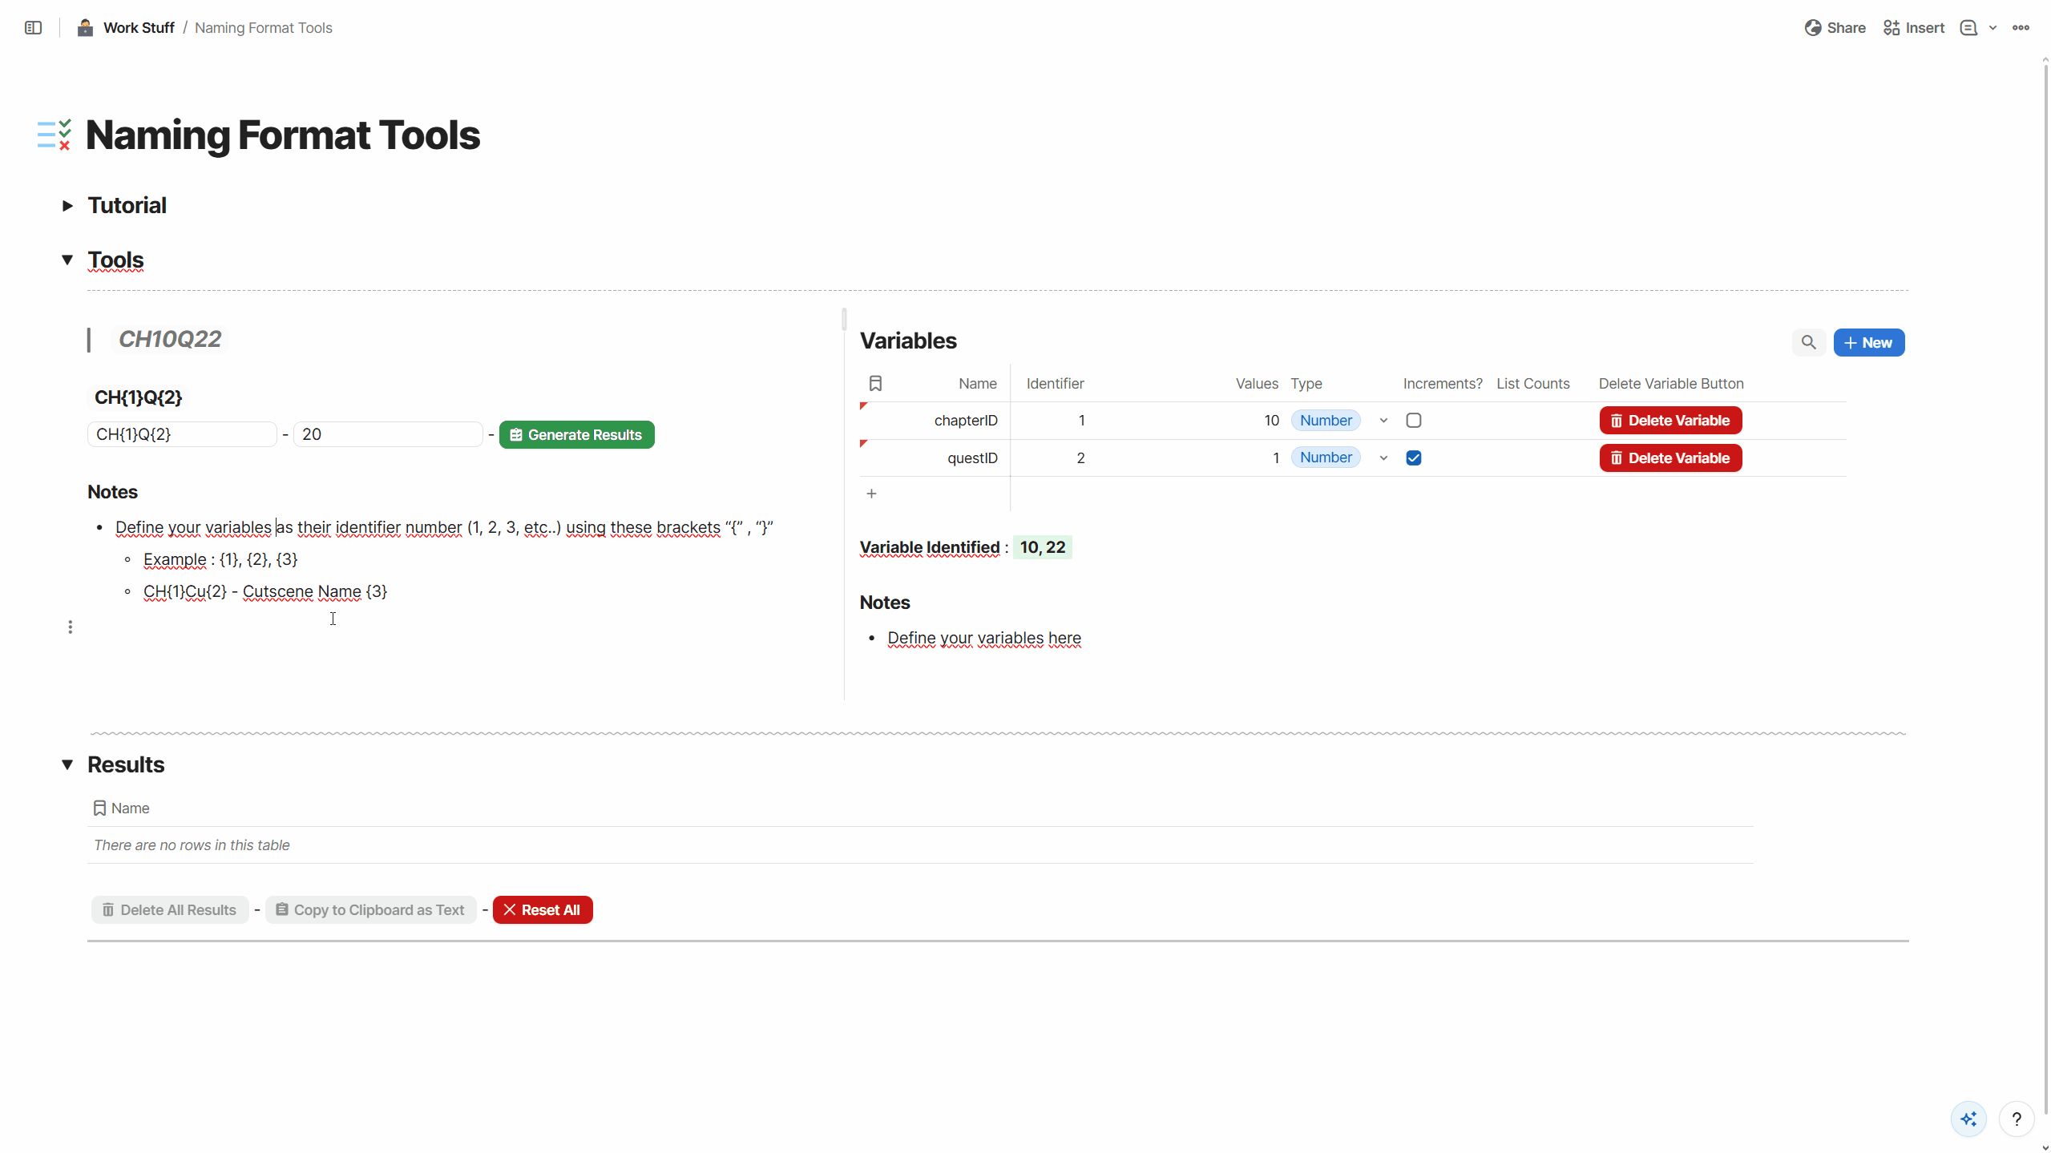The image size is (2051, 1153).
Task: Collapse the Tools section
Action: (x=67, y=260)
